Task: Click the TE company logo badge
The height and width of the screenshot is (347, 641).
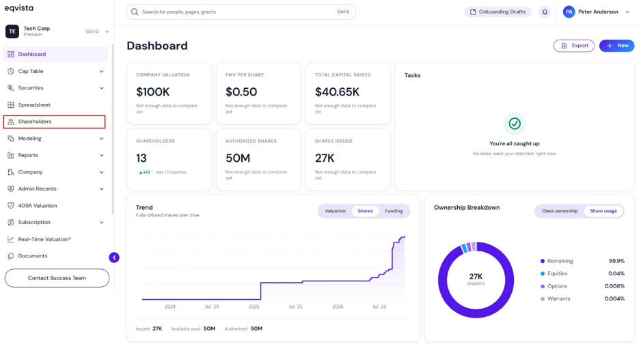Action: click(x=12, y=31)
